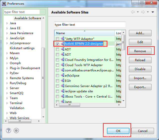Open the view menu dropdown triangle

[153, 12]
